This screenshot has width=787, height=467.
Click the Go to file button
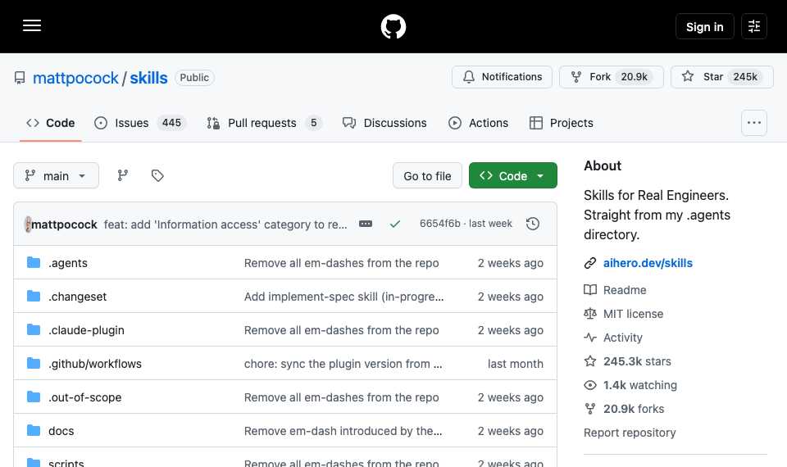pyautogui.click(x=427, y=175)
